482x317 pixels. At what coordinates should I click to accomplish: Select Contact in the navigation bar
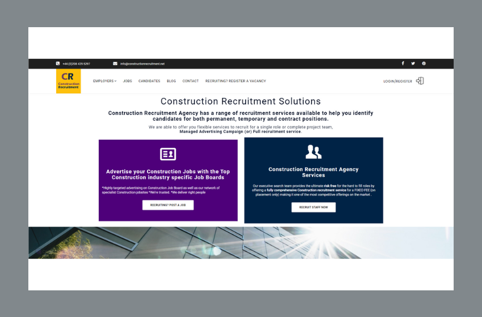point(191,81)
